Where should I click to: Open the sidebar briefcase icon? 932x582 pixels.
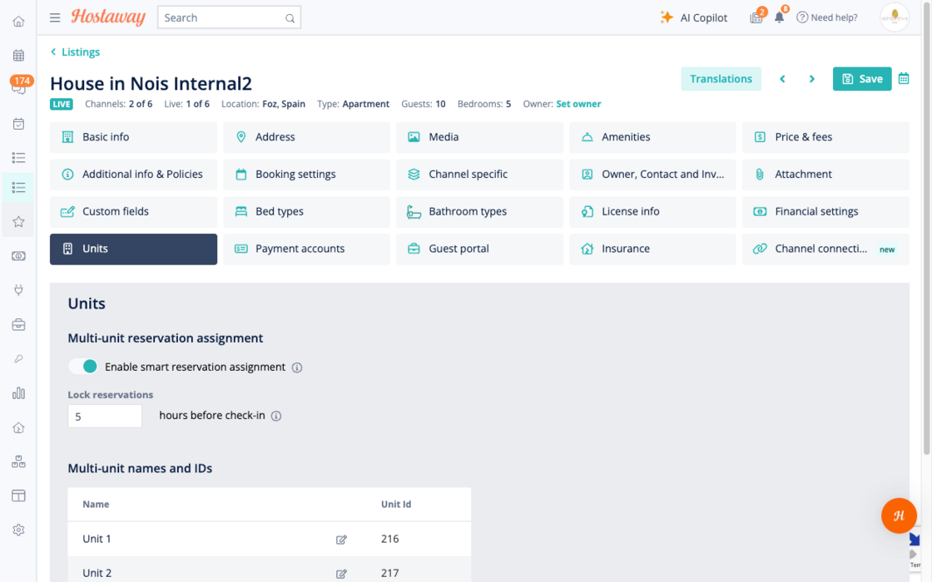pyautogui.click(x=18, y=325)
